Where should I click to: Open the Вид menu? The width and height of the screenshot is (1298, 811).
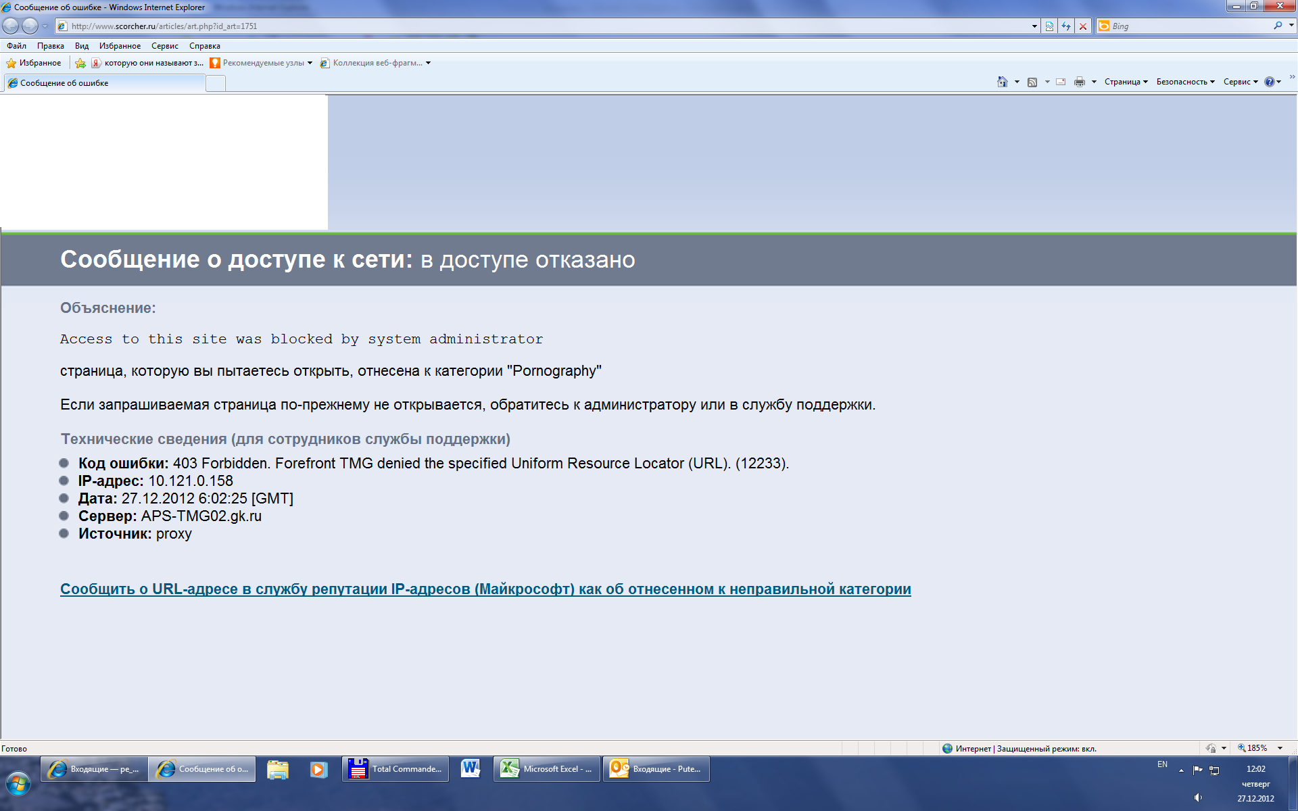click(82, 46)
